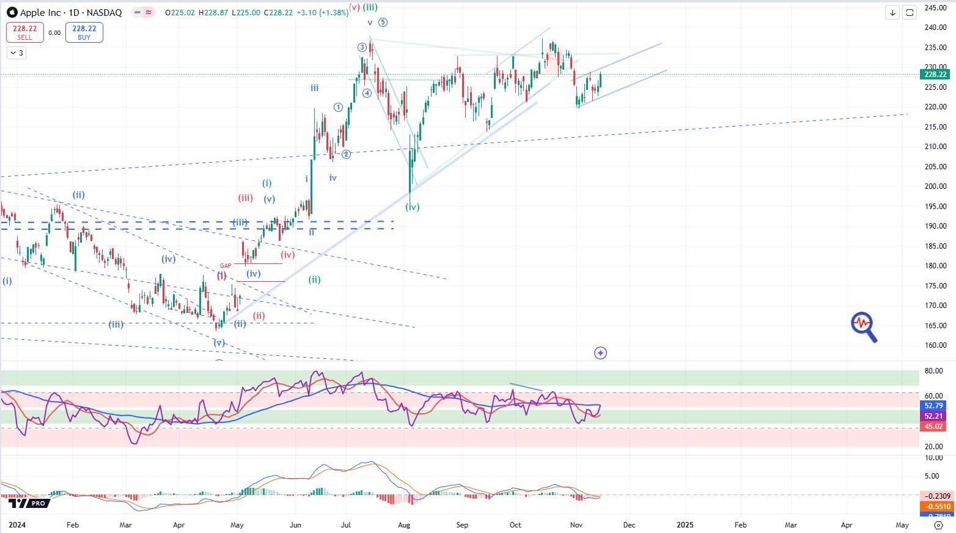Image resolution: width=956 pixels, height=533 pixels.
Task: Select the red GAP text annotation
Action: click(x=226, y=266)
